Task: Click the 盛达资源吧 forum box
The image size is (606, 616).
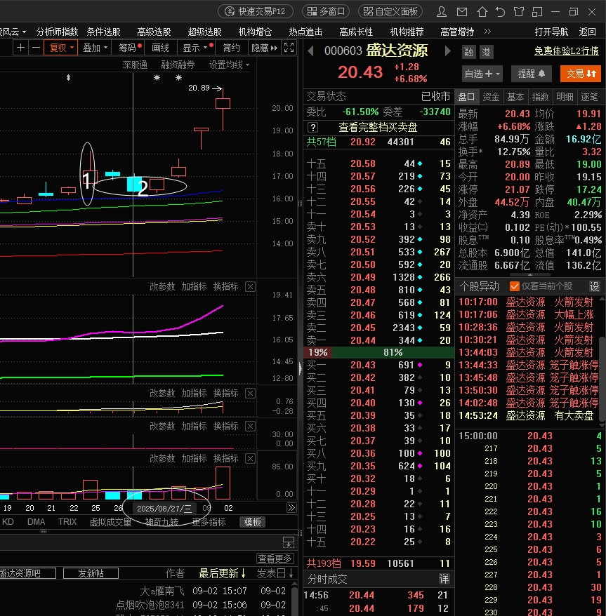Action: [27, 574]
